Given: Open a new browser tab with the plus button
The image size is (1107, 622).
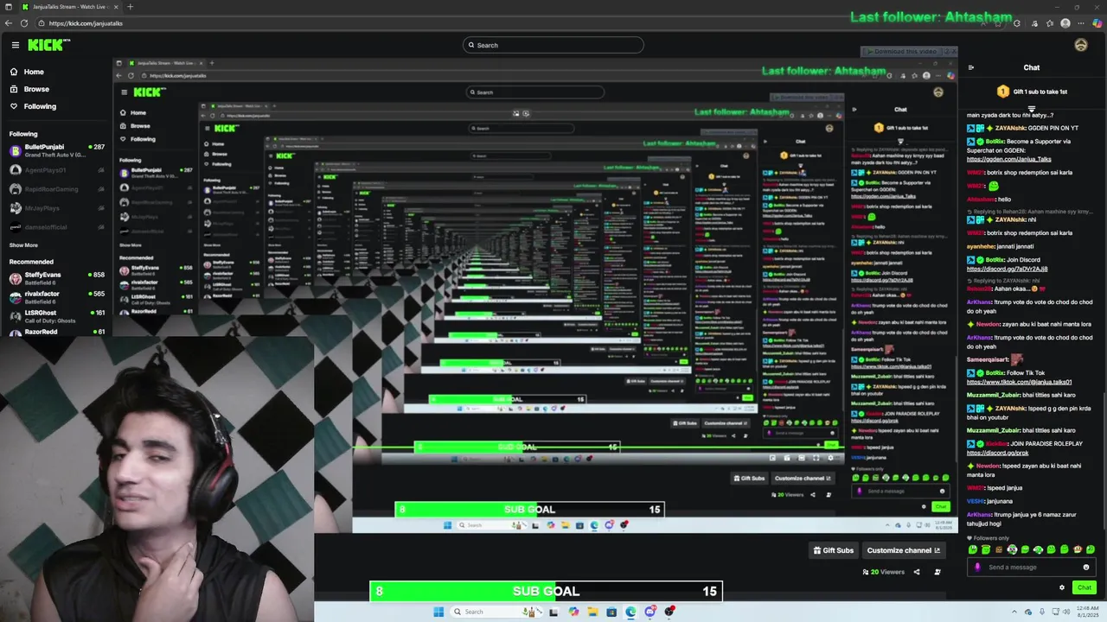Looking at the screenshot, I should coord(130,7).
